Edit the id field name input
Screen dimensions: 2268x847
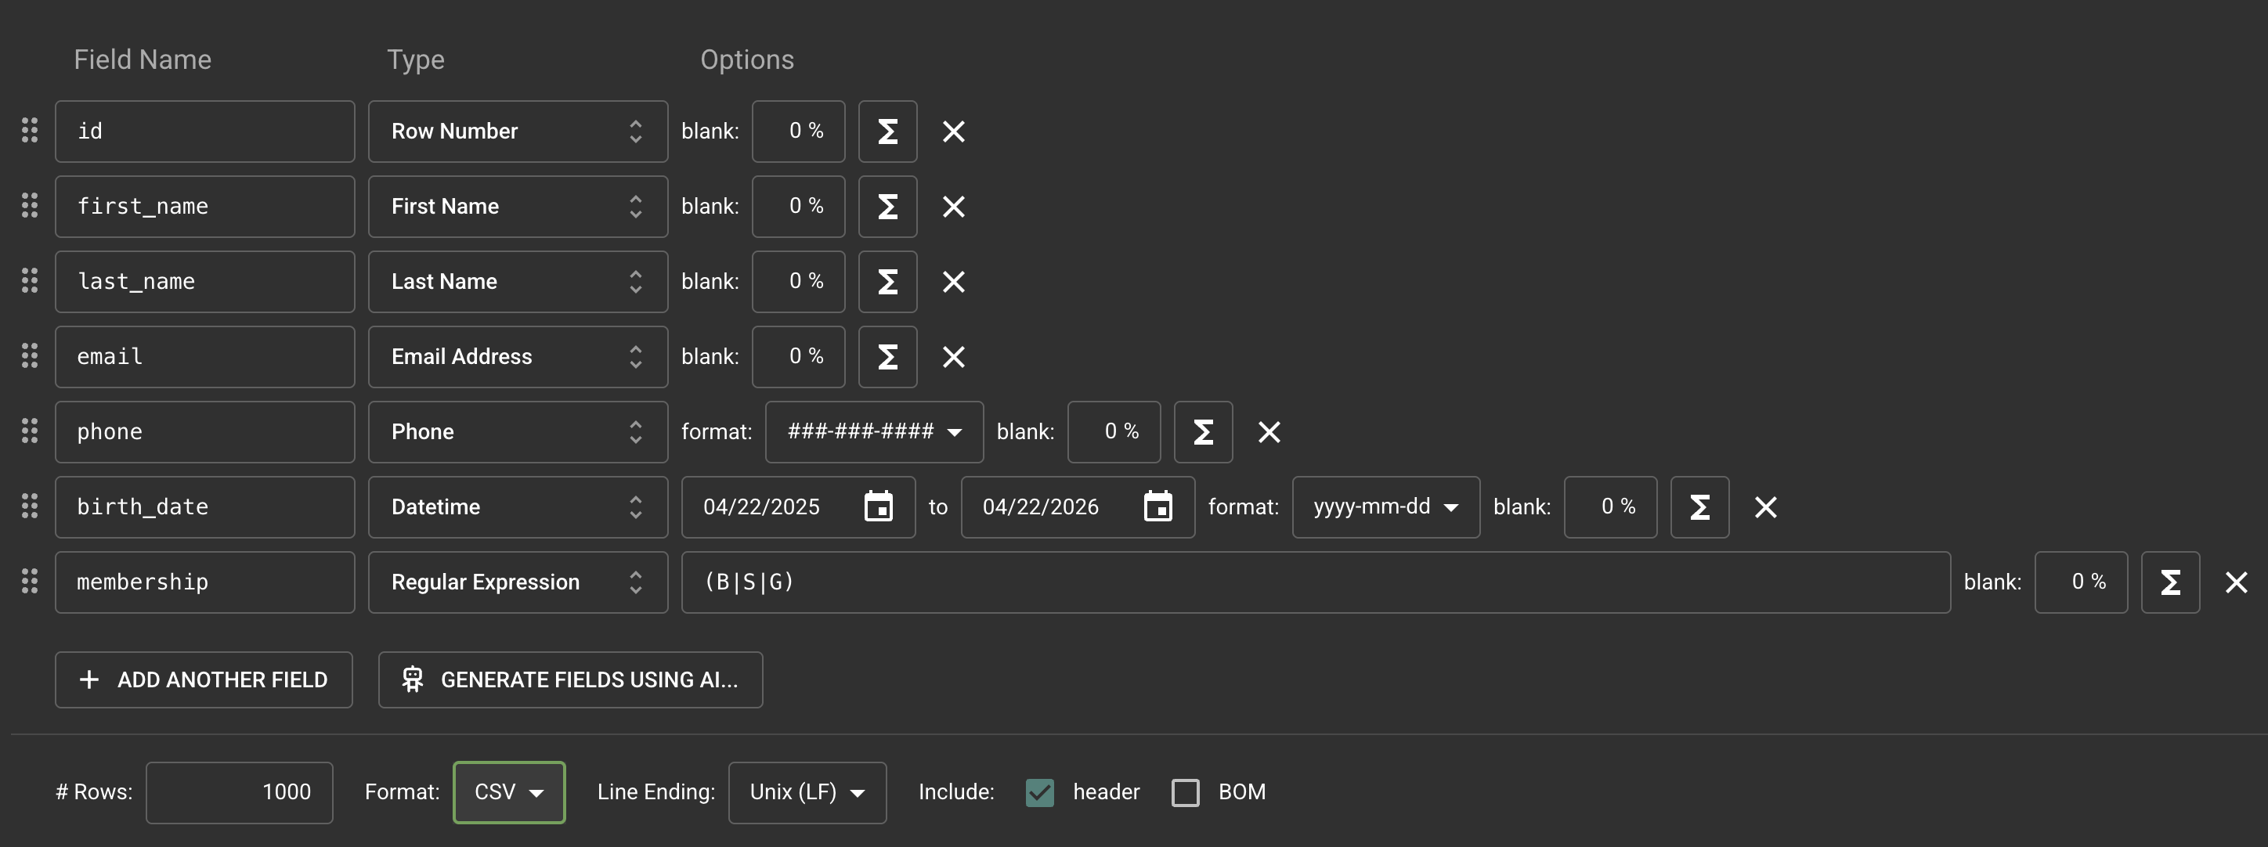204,132
